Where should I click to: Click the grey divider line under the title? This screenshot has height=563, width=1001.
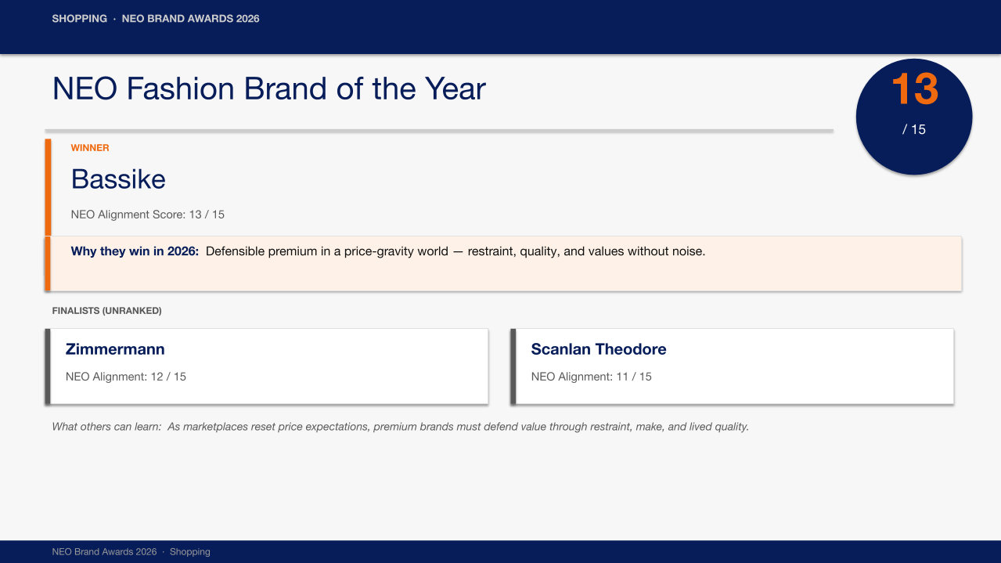click(x=439, y=131)
